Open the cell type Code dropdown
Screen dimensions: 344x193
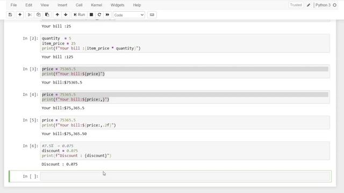pos(129,15)
